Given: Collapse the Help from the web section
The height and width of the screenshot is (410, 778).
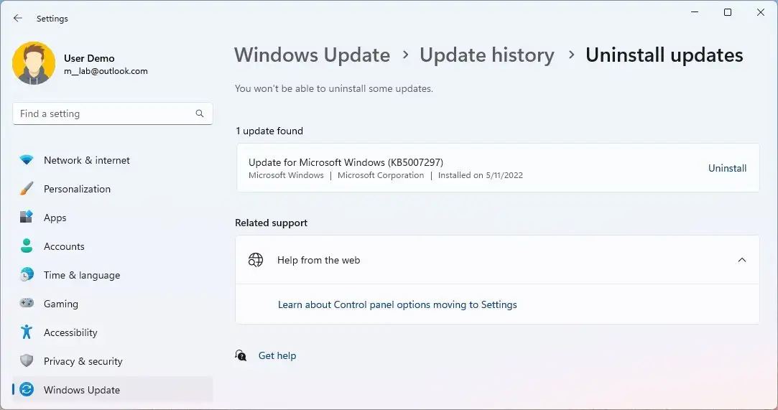Looking at the screenshot, I should tap(742, 260).
